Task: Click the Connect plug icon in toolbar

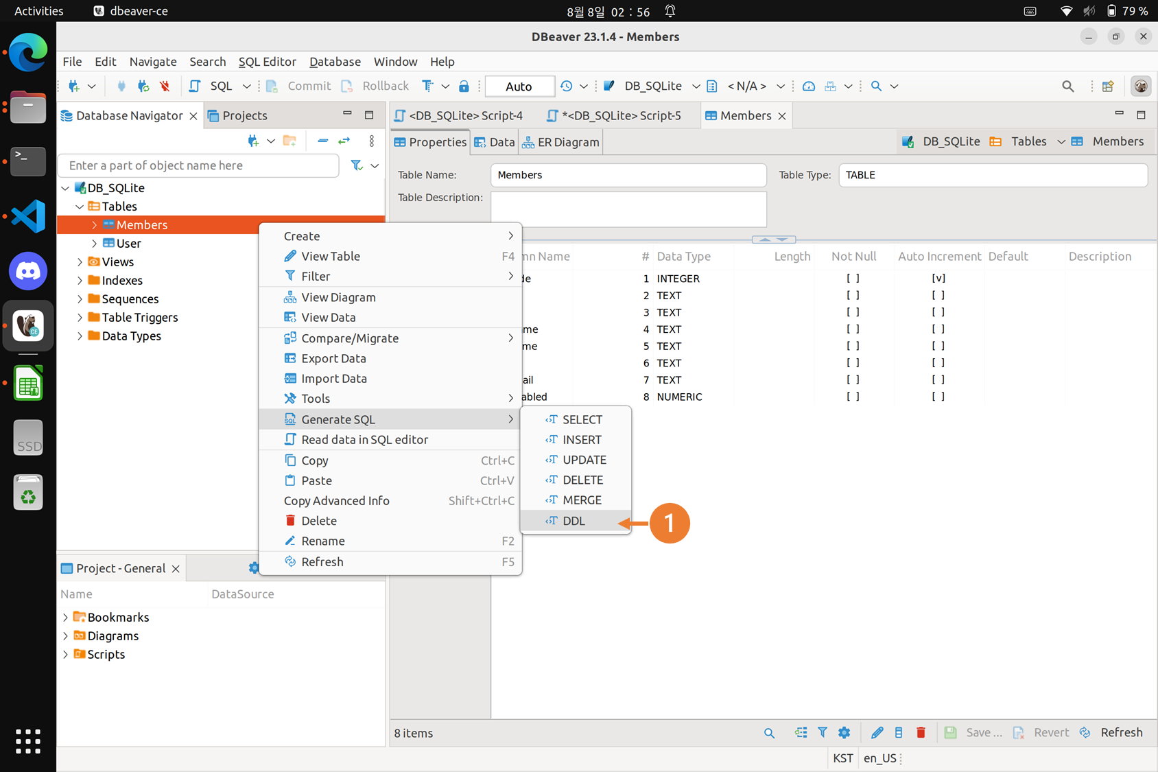Action: coord(121,86)
